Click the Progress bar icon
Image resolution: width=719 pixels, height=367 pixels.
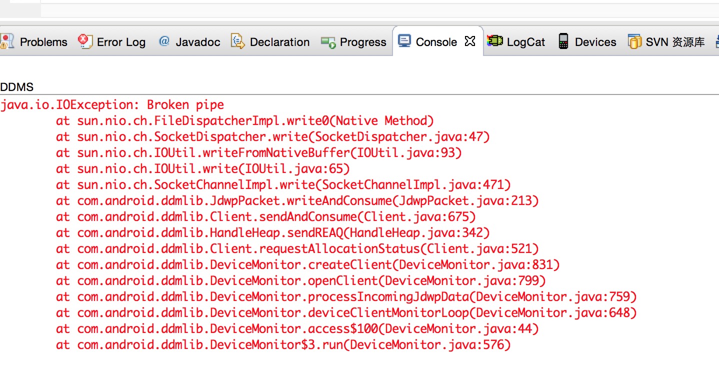click(x=328, y=42)
